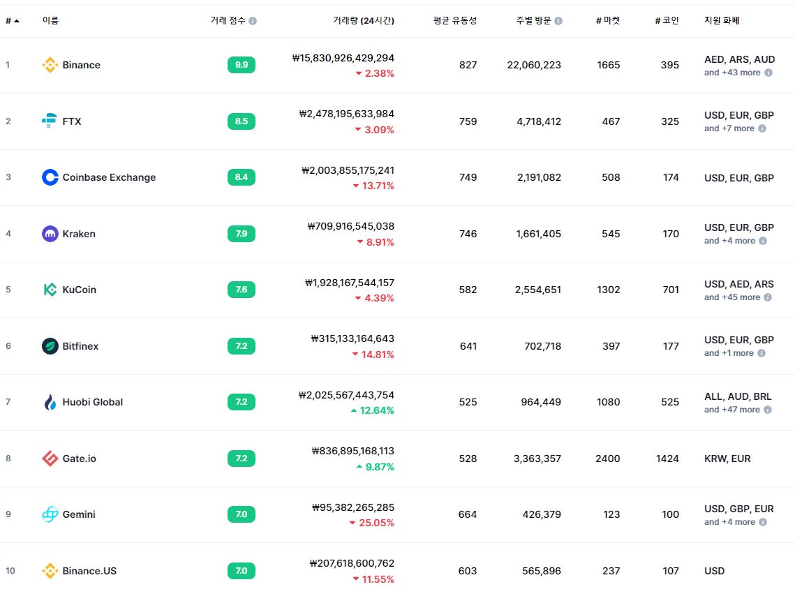This screenshot has height=596, width=795.
Task: Click info icon beside Huobi 'and +47 more'
Action: point(768,410)
